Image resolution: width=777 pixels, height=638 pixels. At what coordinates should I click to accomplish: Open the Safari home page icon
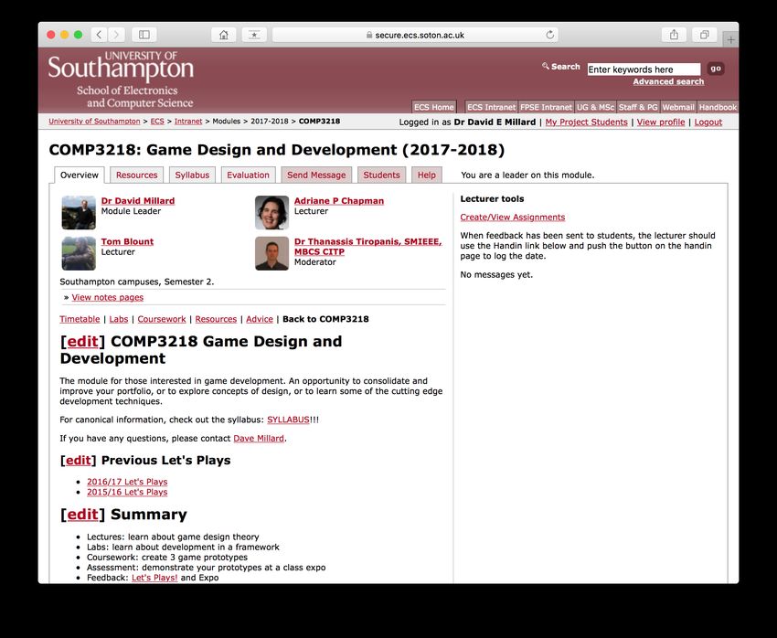(224, 35)
